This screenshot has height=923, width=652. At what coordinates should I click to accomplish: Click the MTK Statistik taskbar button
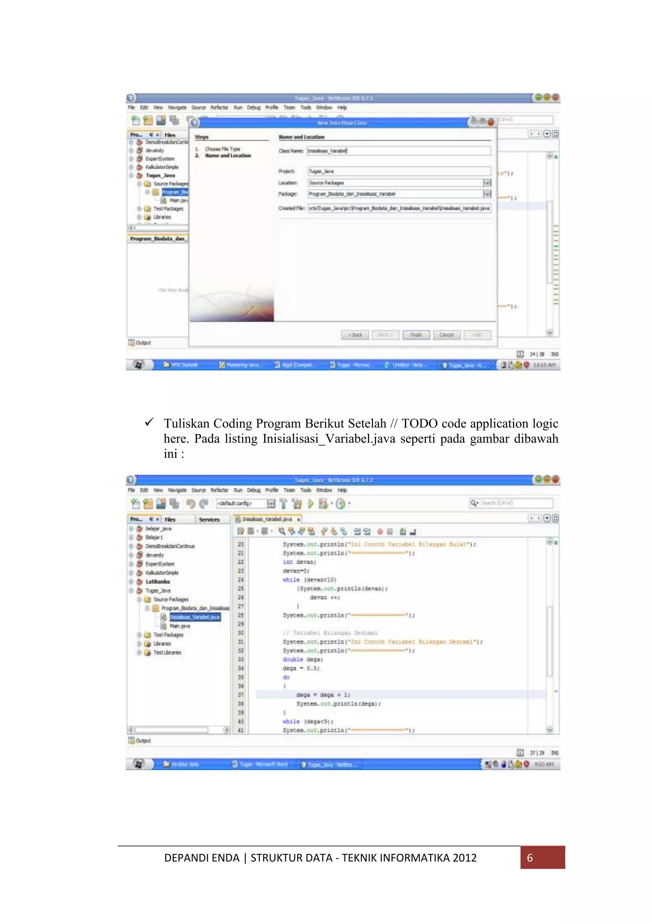(x=181, y=365)
